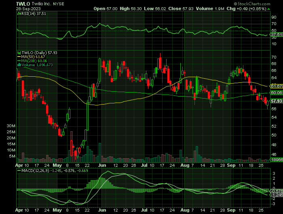The height and width of the screenshot is (214, 283).
Task: Click the 'Close 57.93' value
Action: (x=181, y=8)
